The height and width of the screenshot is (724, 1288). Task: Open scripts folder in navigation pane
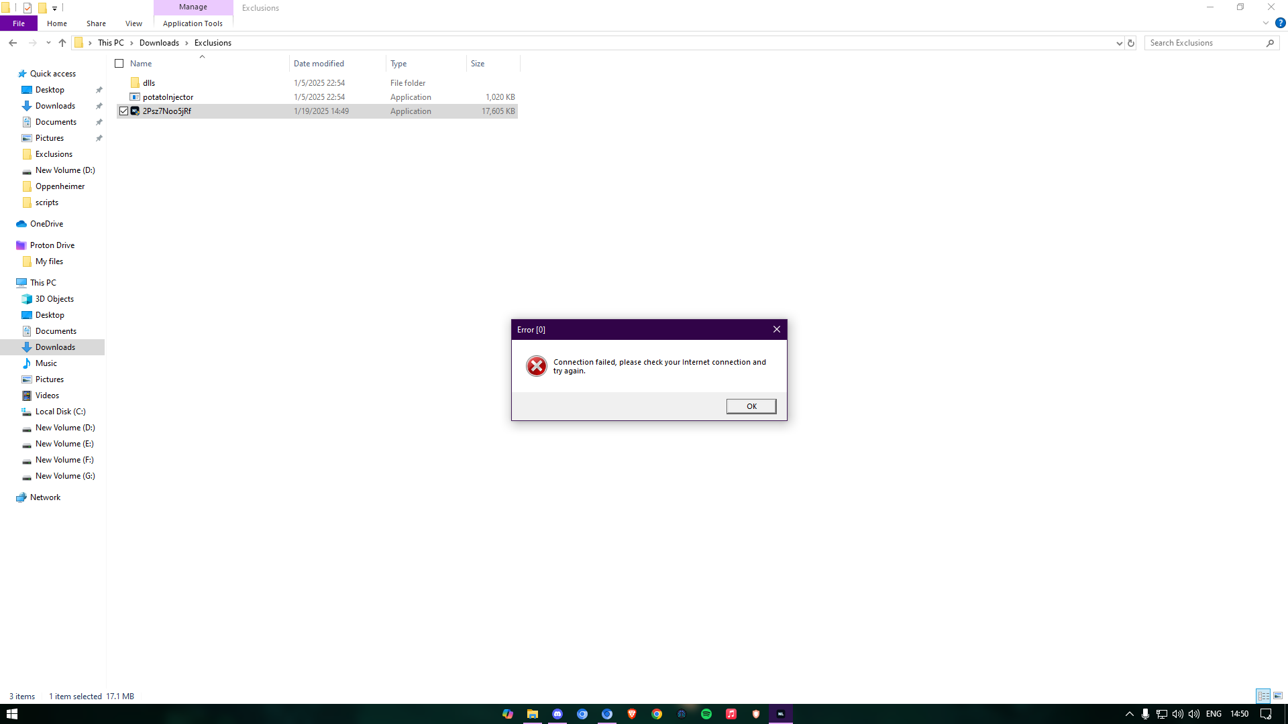(46, 202)
